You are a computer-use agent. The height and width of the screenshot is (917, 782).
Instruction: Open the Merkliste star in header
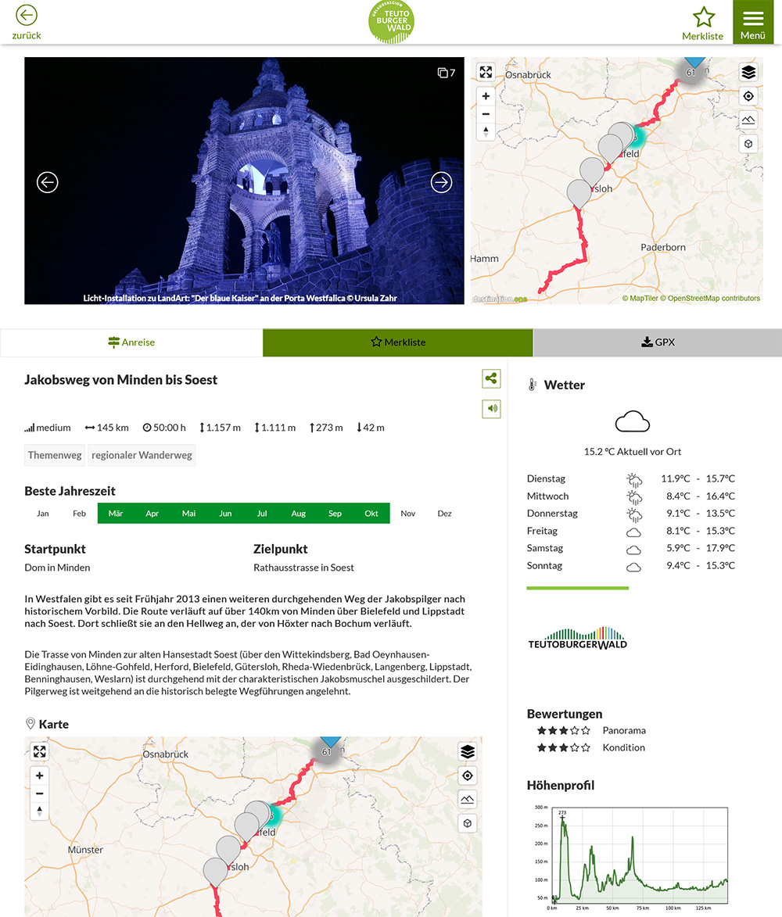pos(703,17)
